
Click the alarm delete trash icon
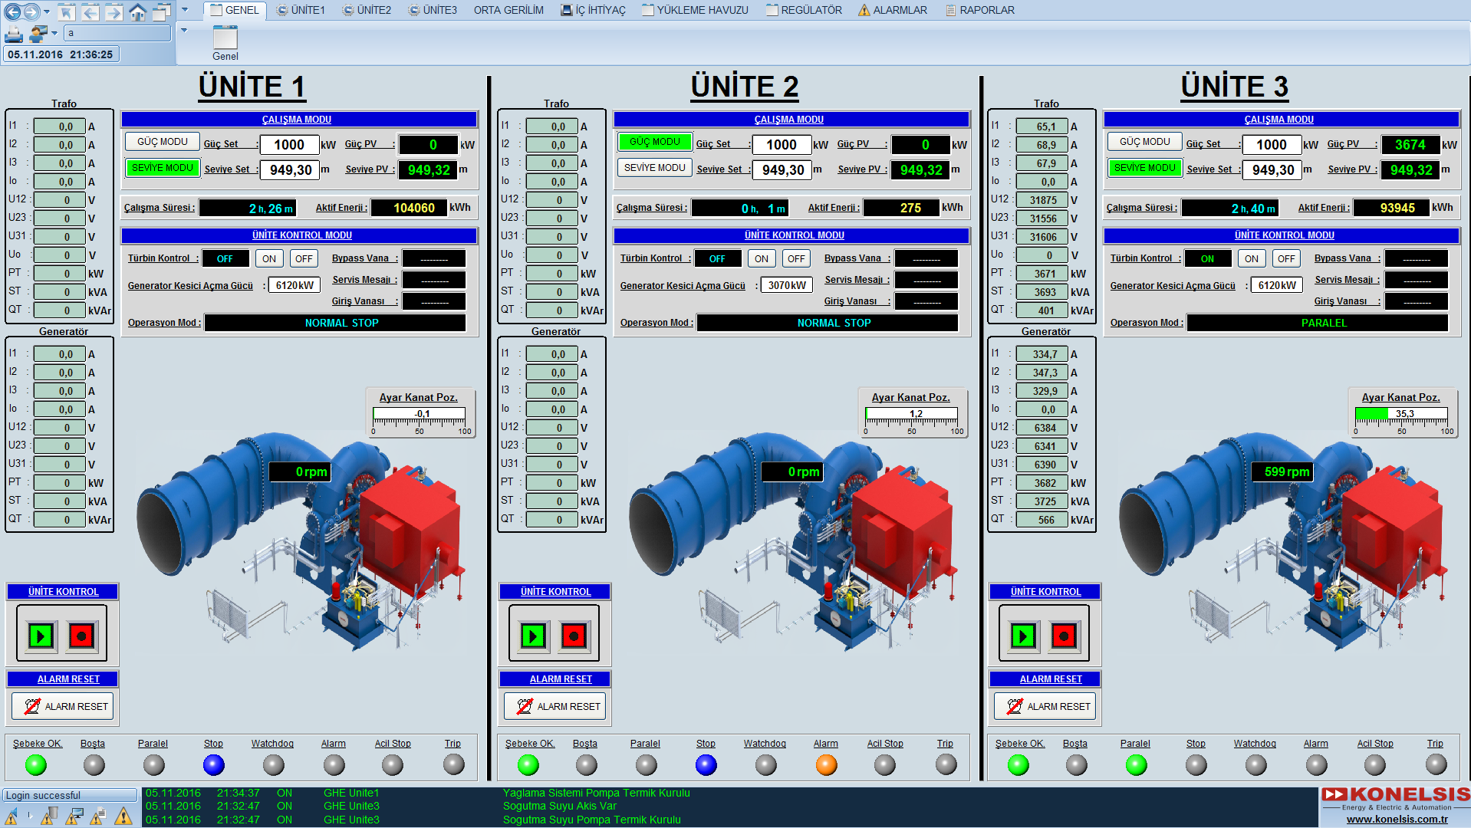(48, 817)
